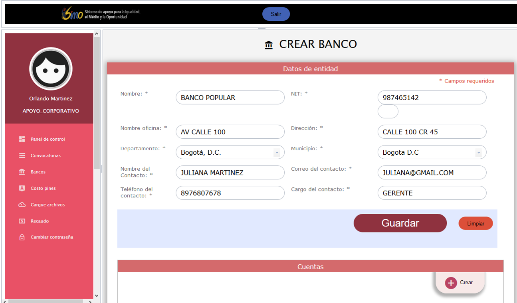
Task: Log out using the Salir button
Action: pyautogui.click(x=276, y=14)
